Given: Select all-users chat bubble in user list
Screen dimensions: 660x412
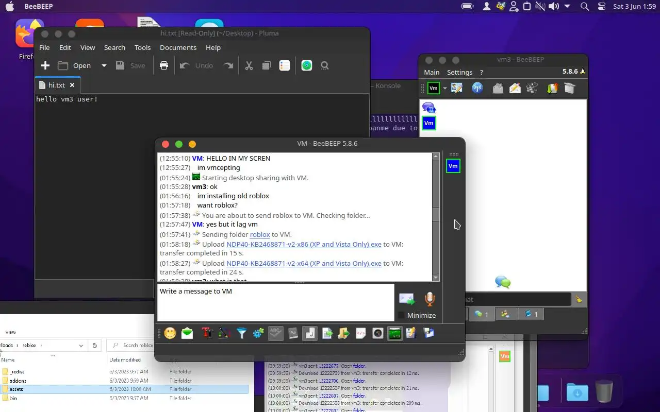Looking at the screenshot, I should click(429, 108).
